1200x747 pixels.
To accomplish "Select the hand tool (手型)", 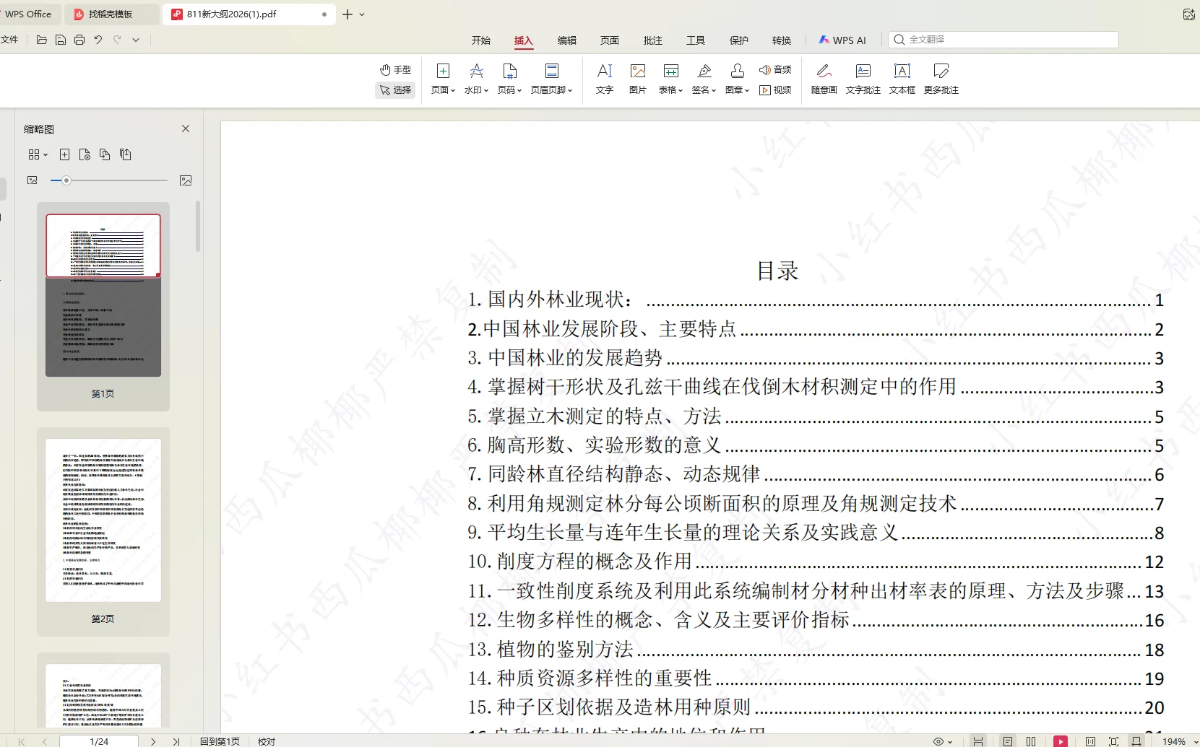I will pos(394,69).
